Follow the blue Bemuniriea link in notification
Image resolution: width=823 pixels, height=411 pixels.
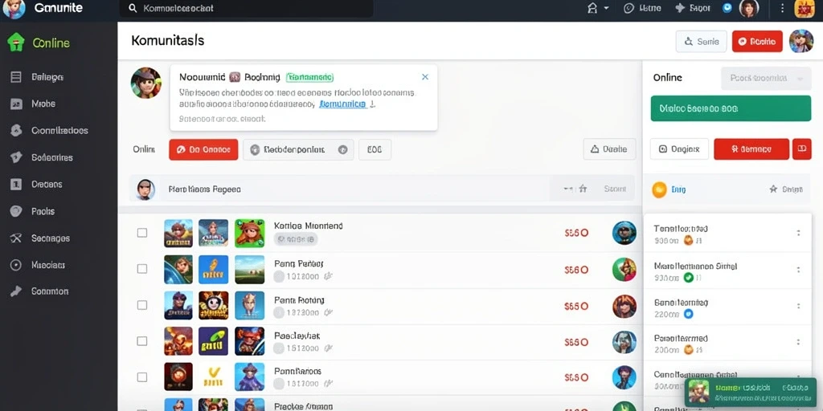pyautogui.click(x=342, y=104)
